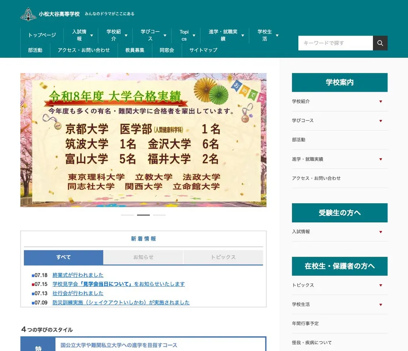This screenshot has height=351, width=408.
Task: Select the active middle carousel slide indicator
Action: 143,215
